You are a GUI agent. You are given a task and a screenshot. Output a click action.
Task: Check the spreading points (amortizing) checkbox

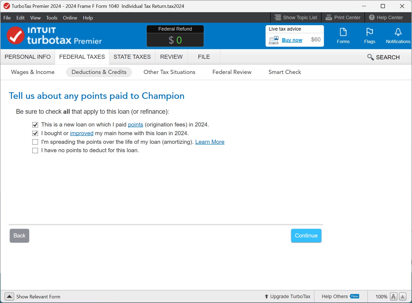click(35, 142)
